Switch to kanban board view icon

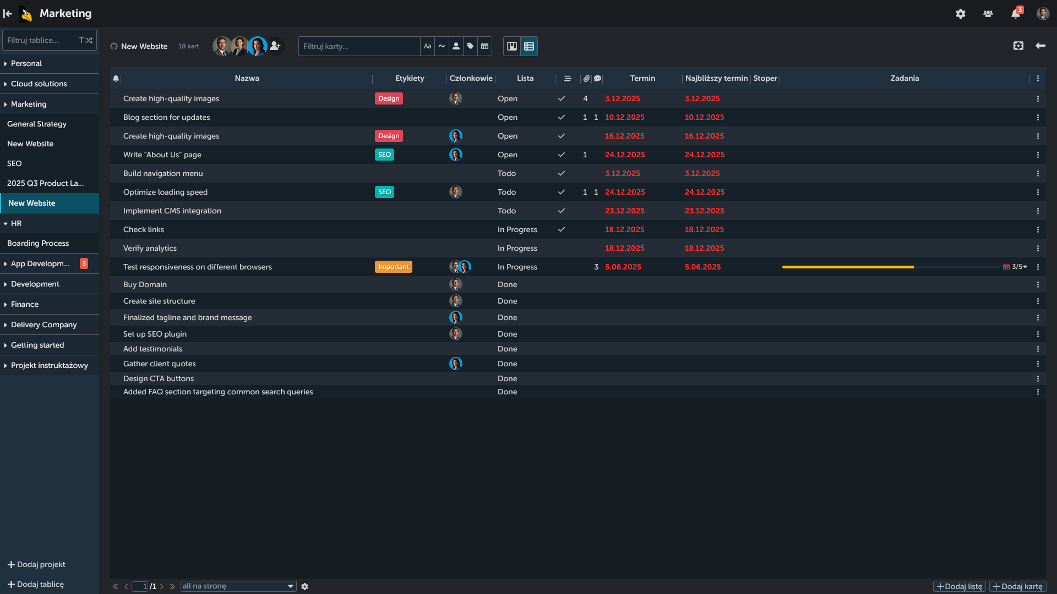pyautogui.click(x=512, y=46)
